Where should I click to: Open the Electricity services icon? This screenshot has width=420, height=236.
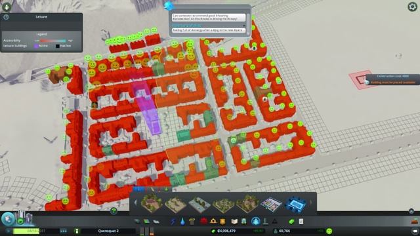[173, 222]
